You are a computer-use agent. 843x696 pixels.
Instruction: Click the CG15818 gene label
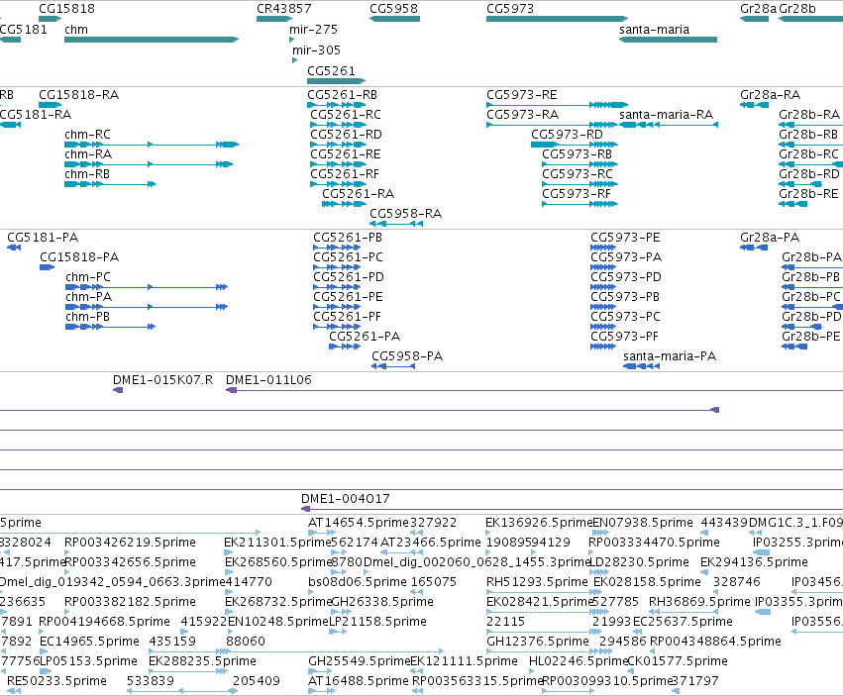66,9
